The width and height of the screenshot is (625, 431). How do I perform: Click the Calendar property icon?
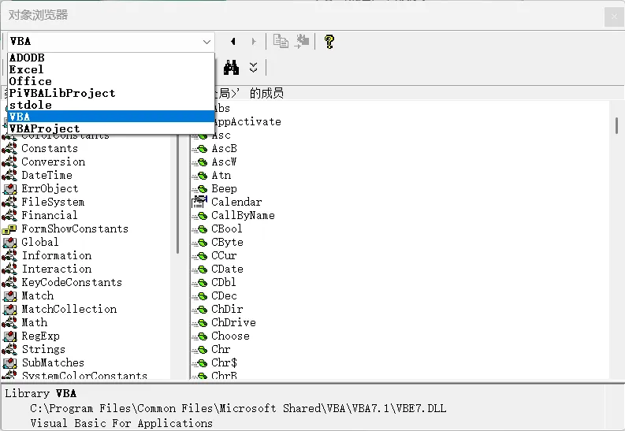(199, 202)
